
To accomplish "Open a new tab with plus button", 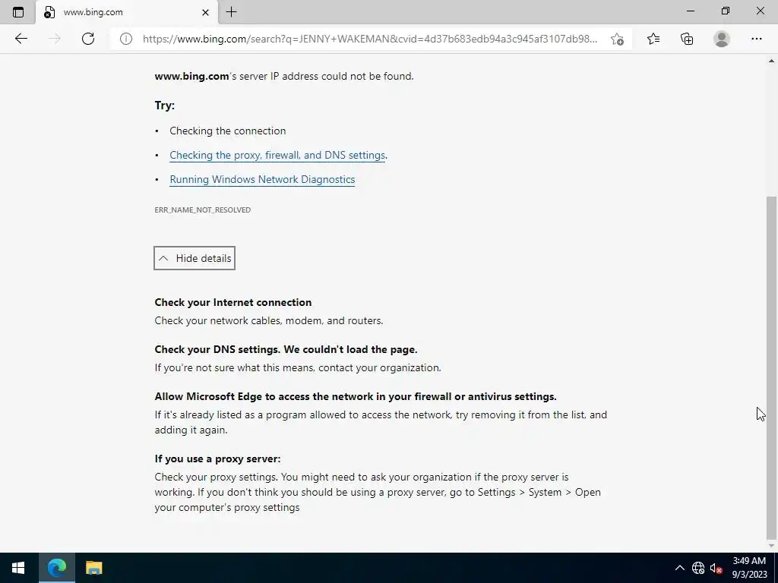I will click(x=231, y=12).
